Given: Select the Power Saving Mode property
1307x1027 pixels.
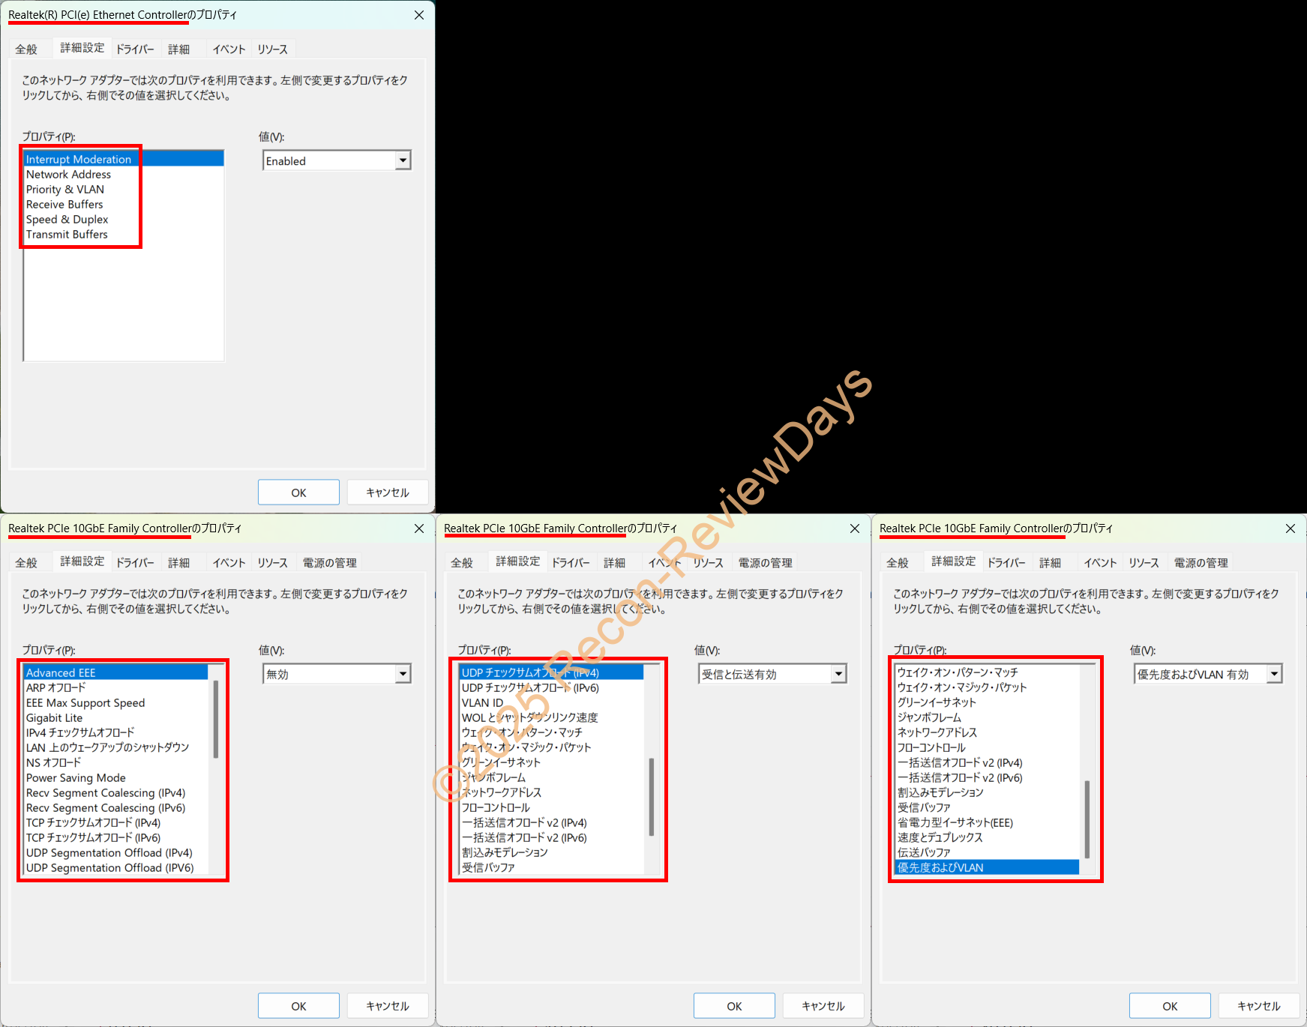Looking at the screenshot, I should (x=75, y=777).
